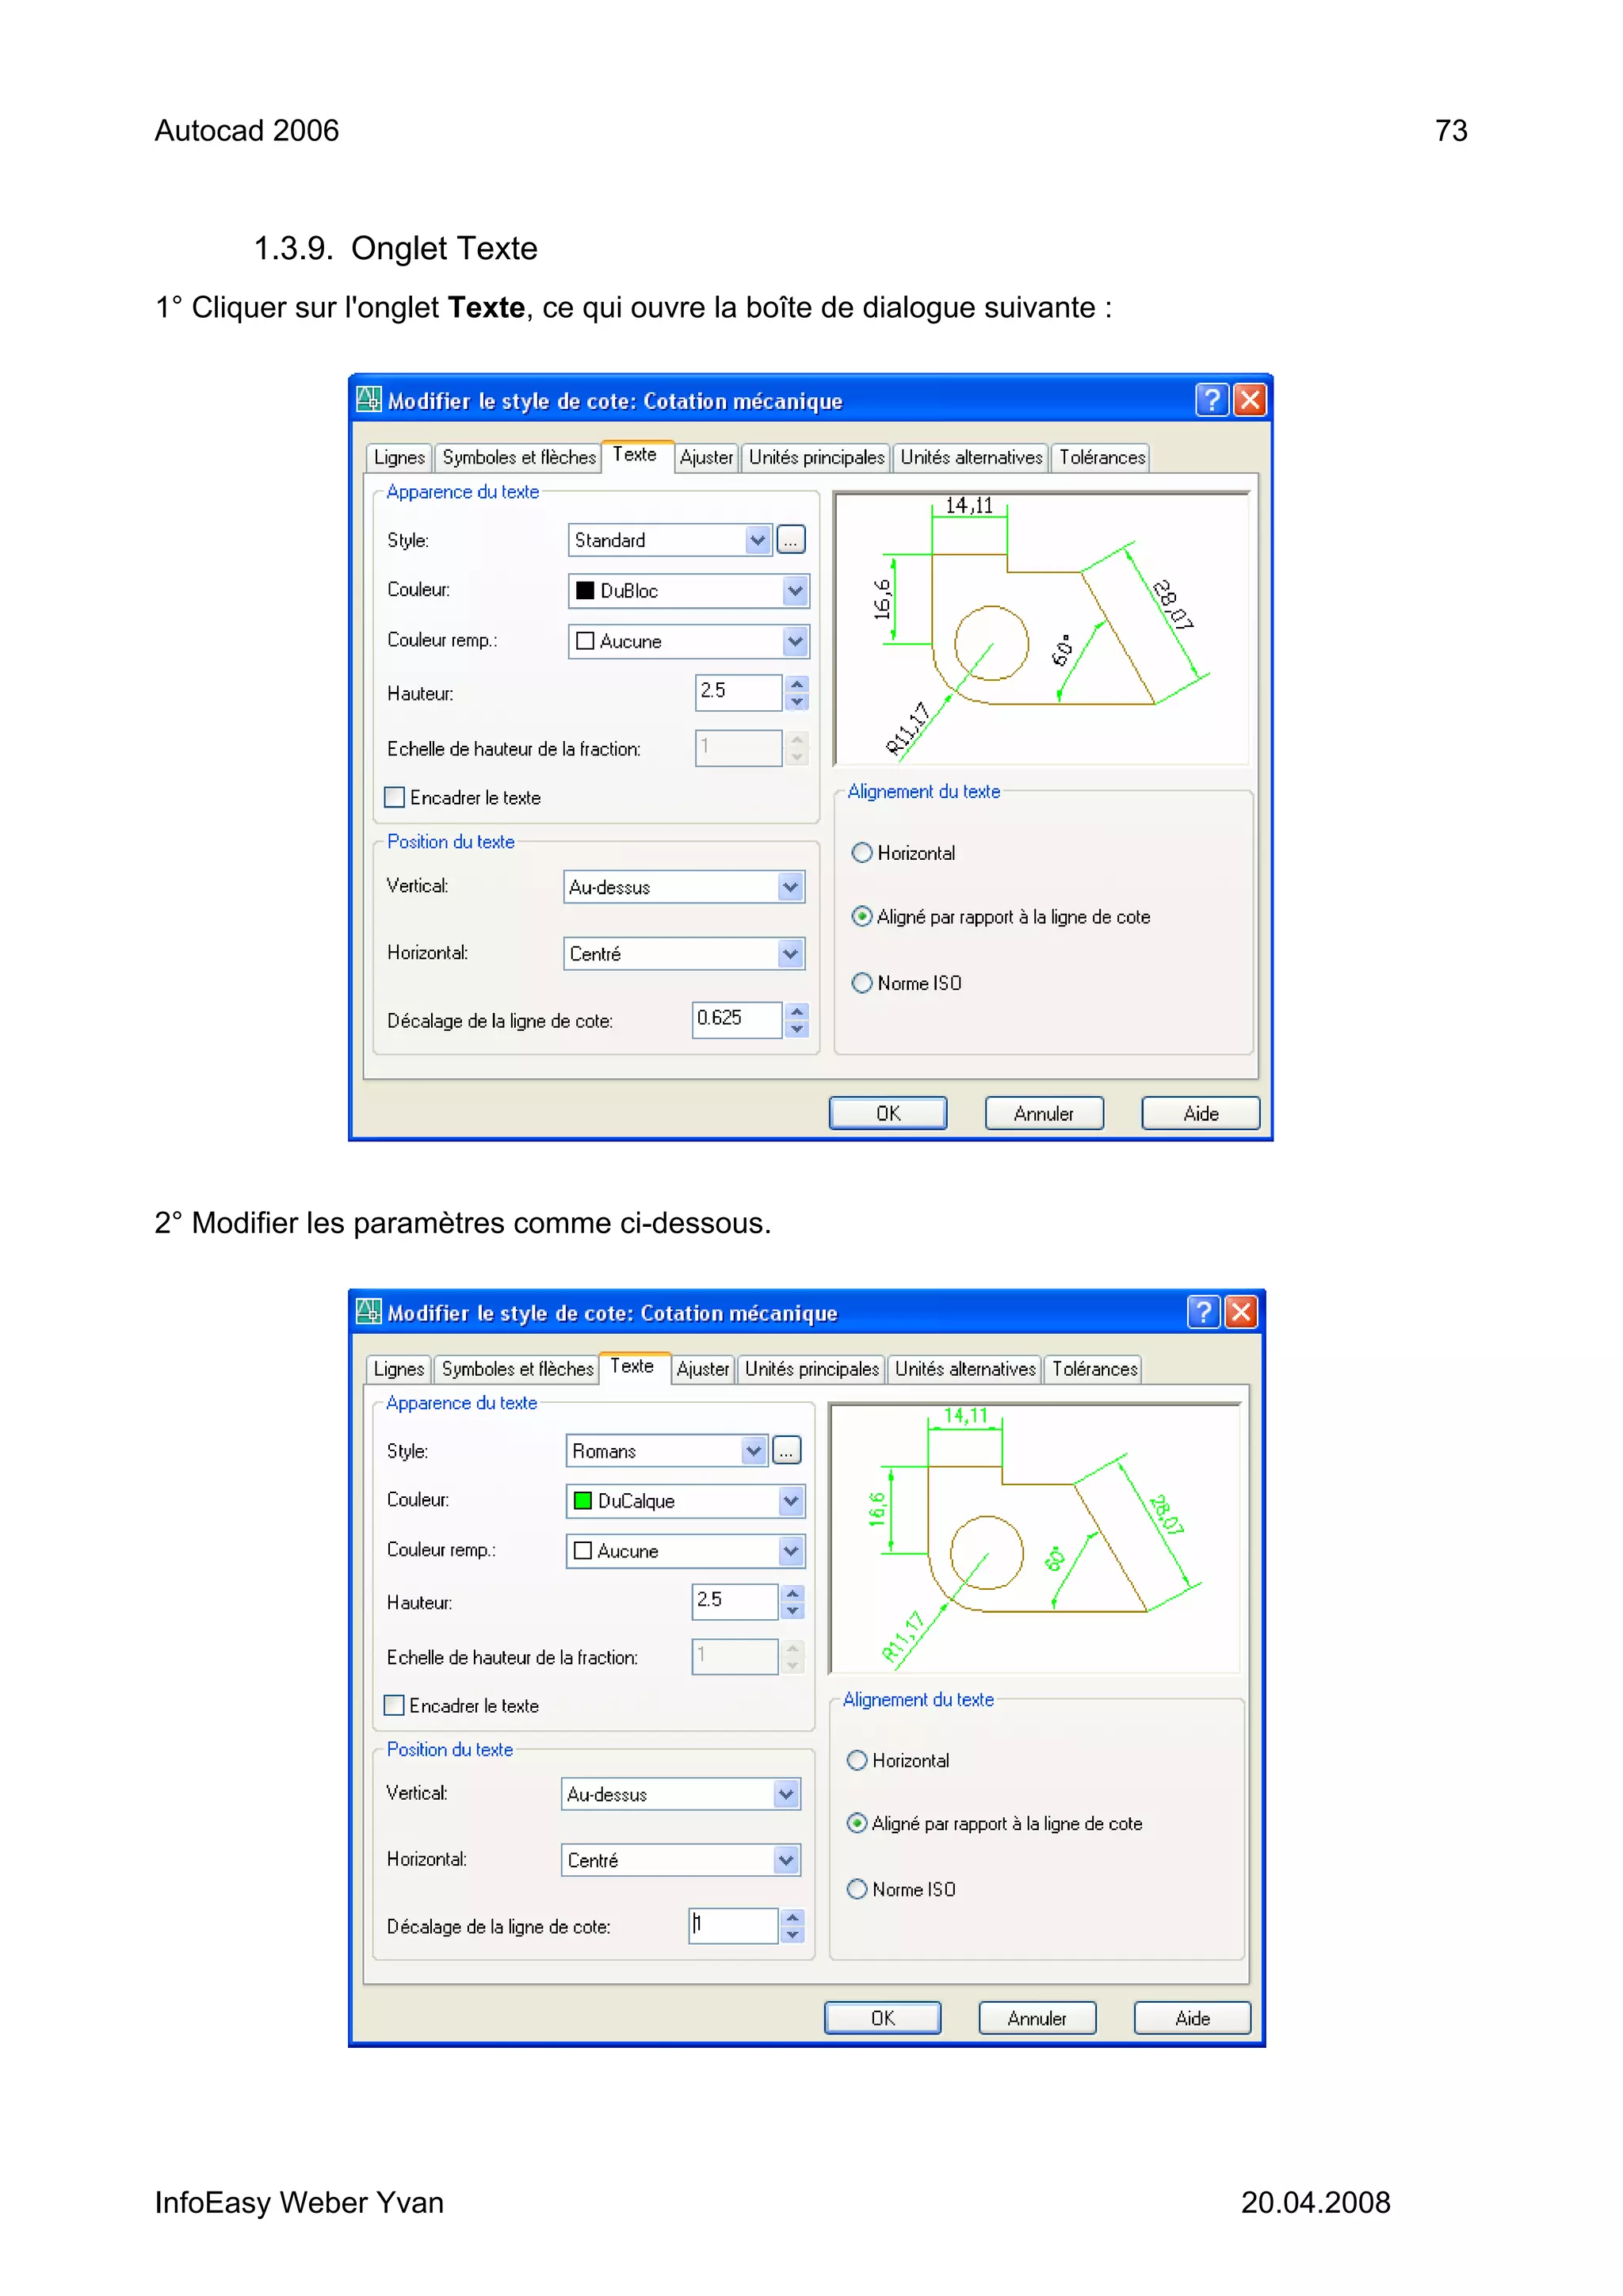Image resolution: width=1623 pixels, height=2296 pixels.
Task: Select Aligné par rapport radio in lower dialog
Action: tap(857, 1823)
